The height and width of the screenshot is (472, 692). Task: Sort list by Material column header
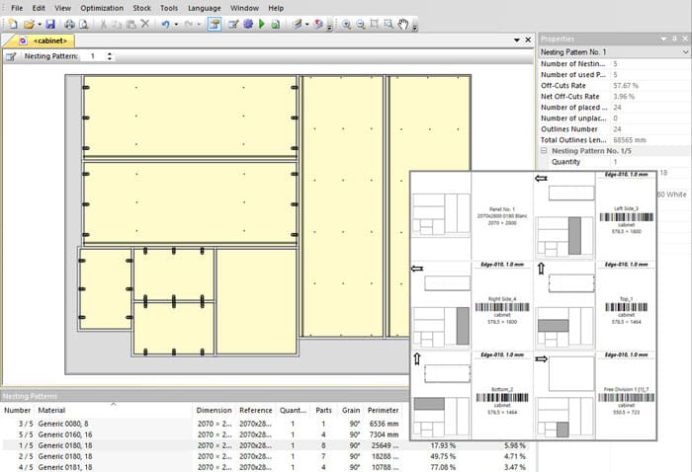51,409
